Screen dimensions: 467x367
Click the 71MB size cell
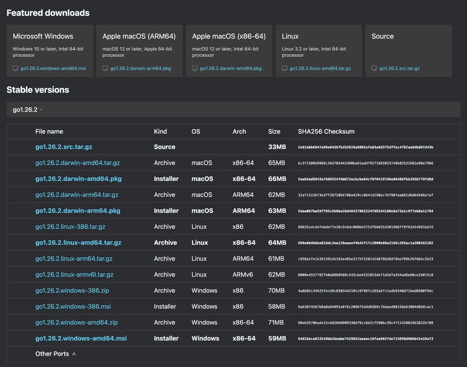click(276, 322)
